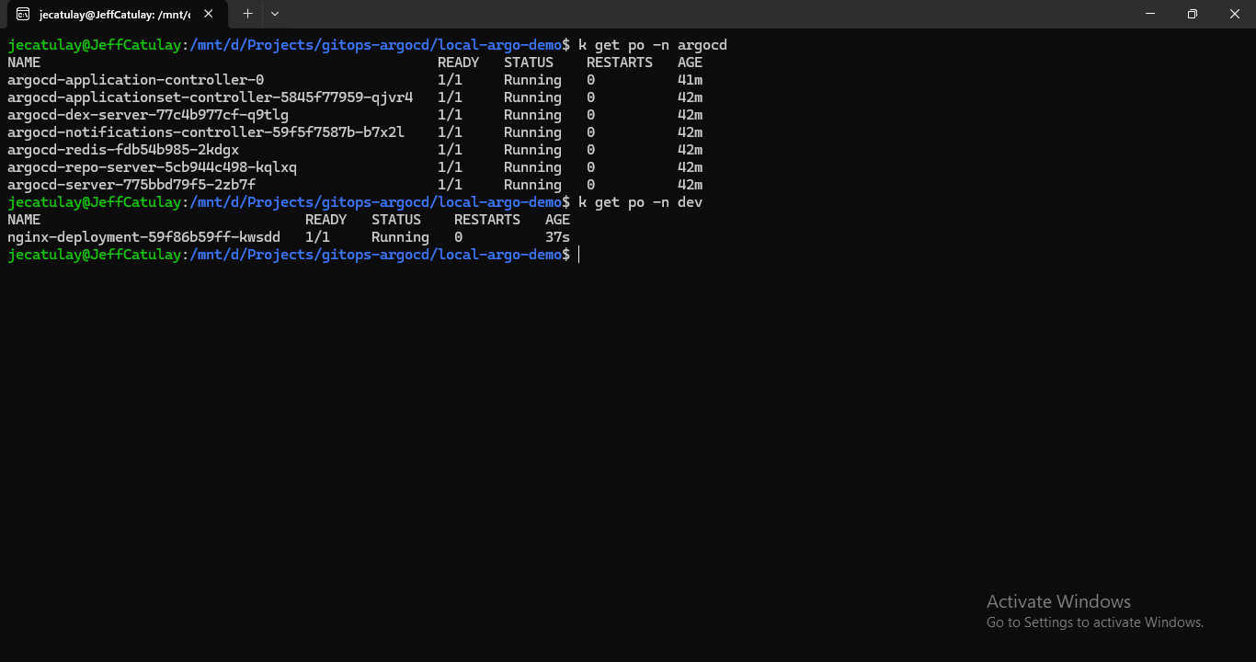Screen dimensions: 1256x662
Task: Click argocd-notifications-controller-59f5f7587b-b7x2l pod name
Action: point(206,132)
